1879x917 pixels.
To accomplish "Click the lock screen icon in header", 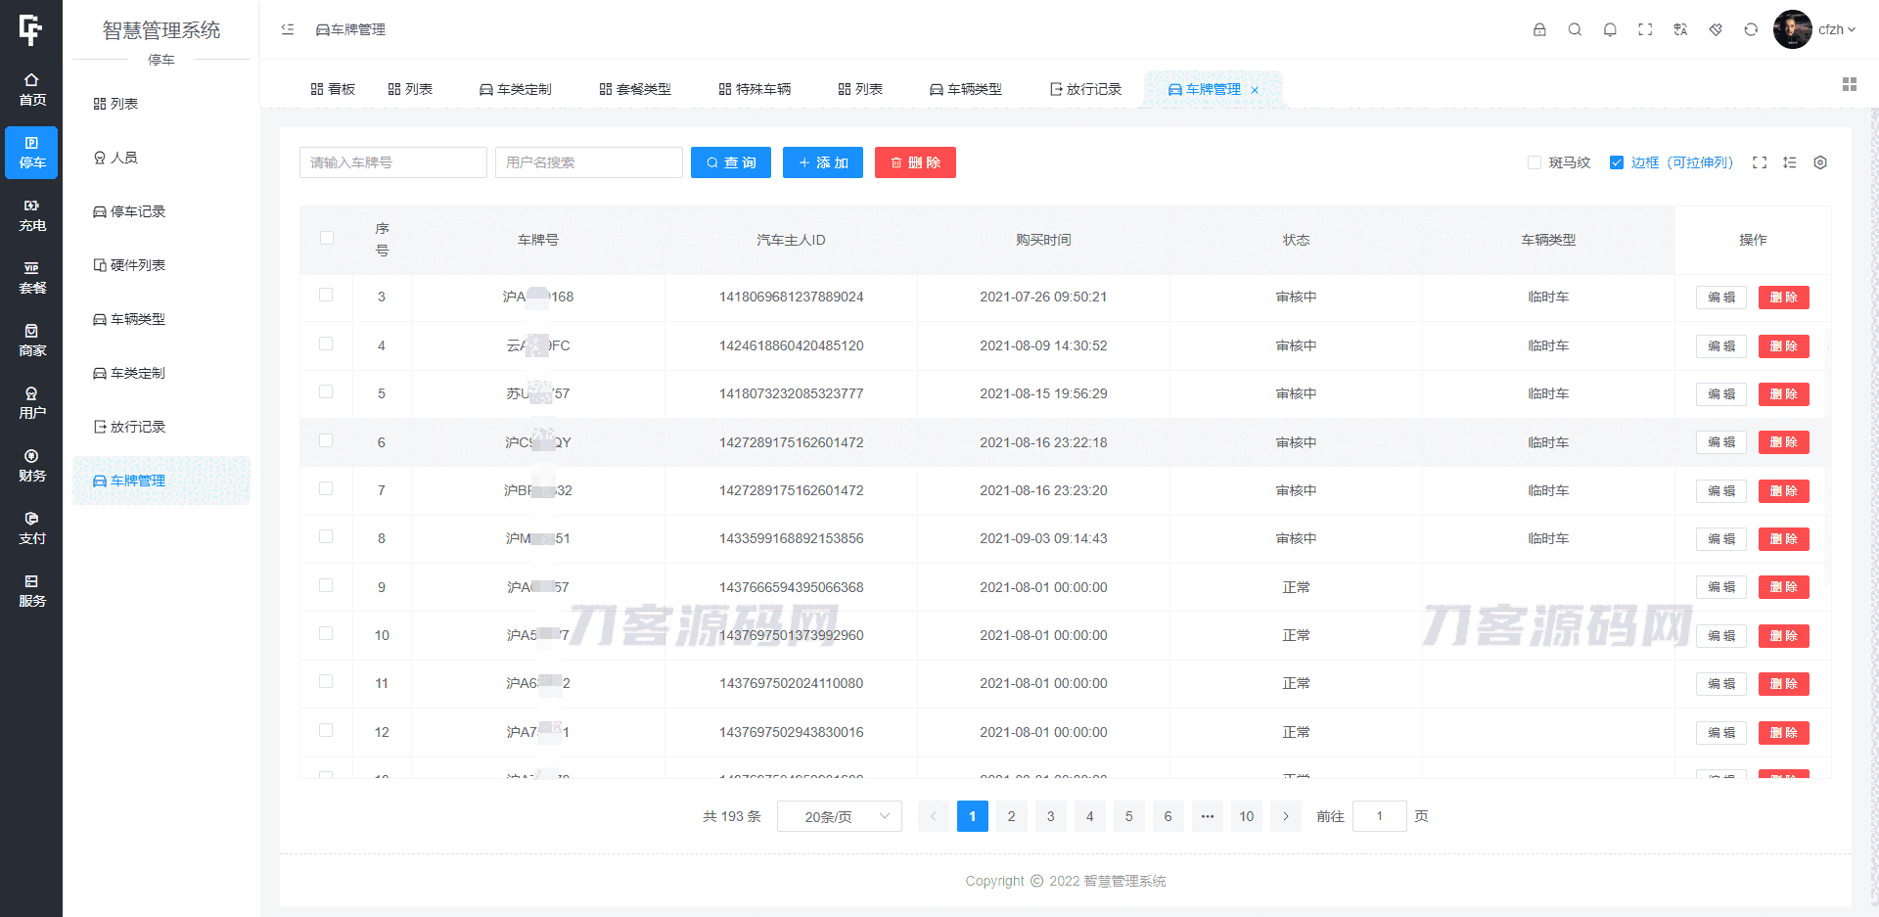I will (1539, 29).
